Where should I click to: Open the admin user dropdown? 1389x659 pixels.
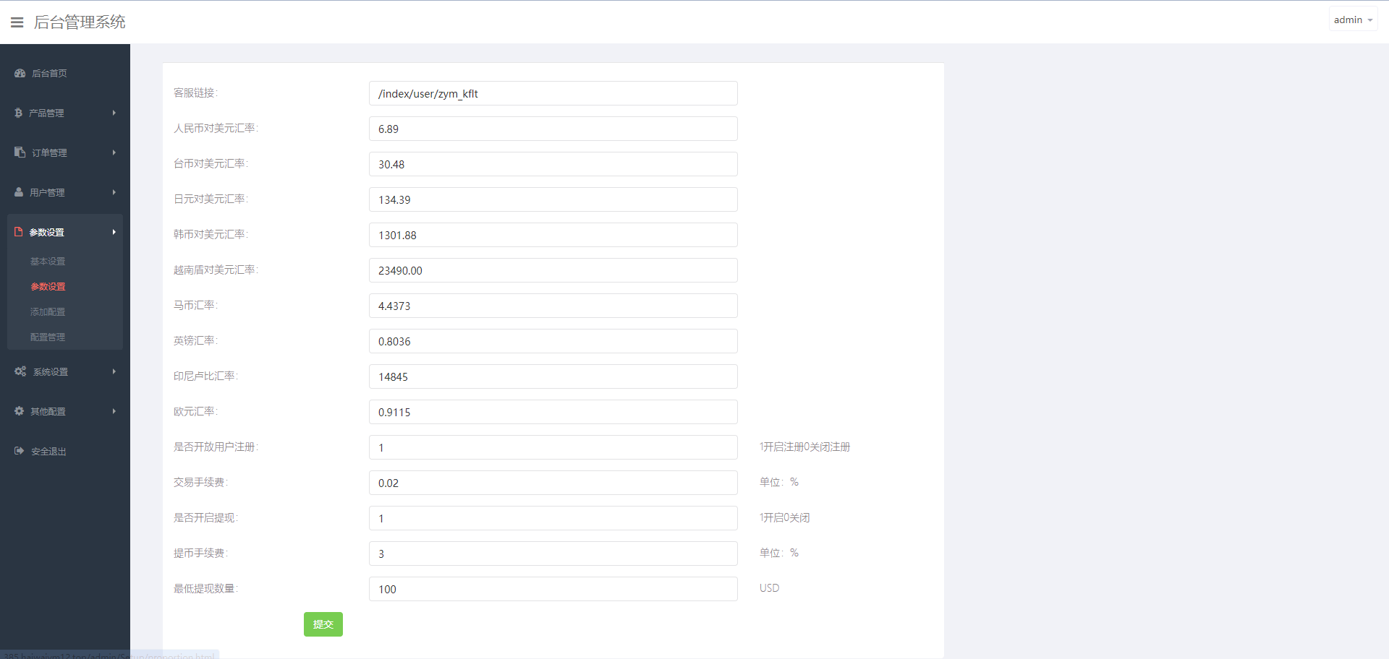pyautogui.click(x=1352, y=20)
